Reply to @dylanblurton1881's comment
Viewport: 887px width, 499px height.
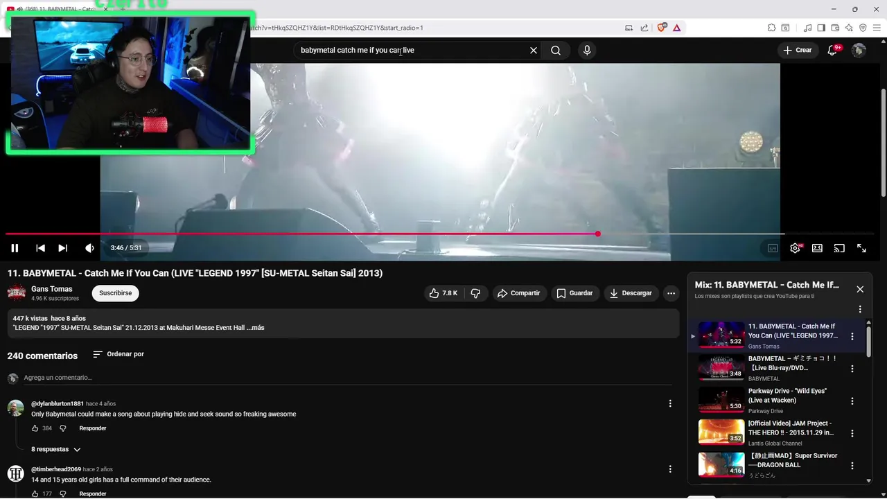point(93,428)
